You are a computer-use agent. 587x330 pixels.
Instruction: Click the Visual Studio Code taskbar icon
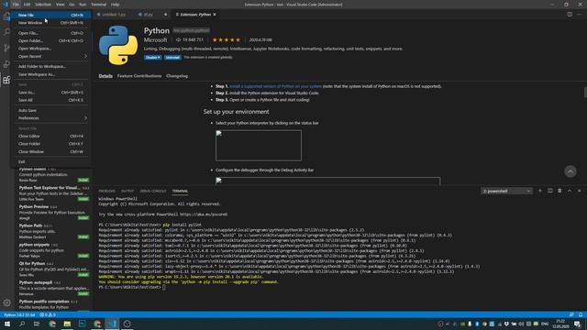[x=112, y=324]
